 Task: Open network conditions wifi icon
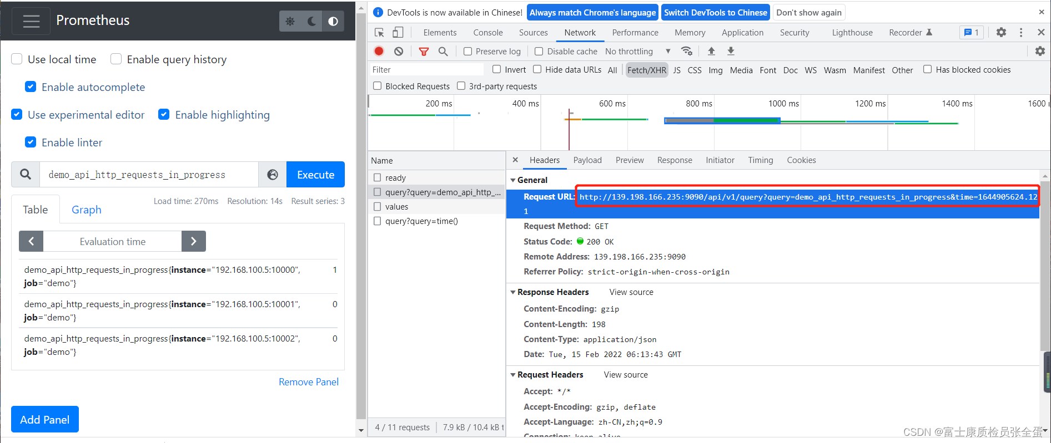[x=687, y=51]
